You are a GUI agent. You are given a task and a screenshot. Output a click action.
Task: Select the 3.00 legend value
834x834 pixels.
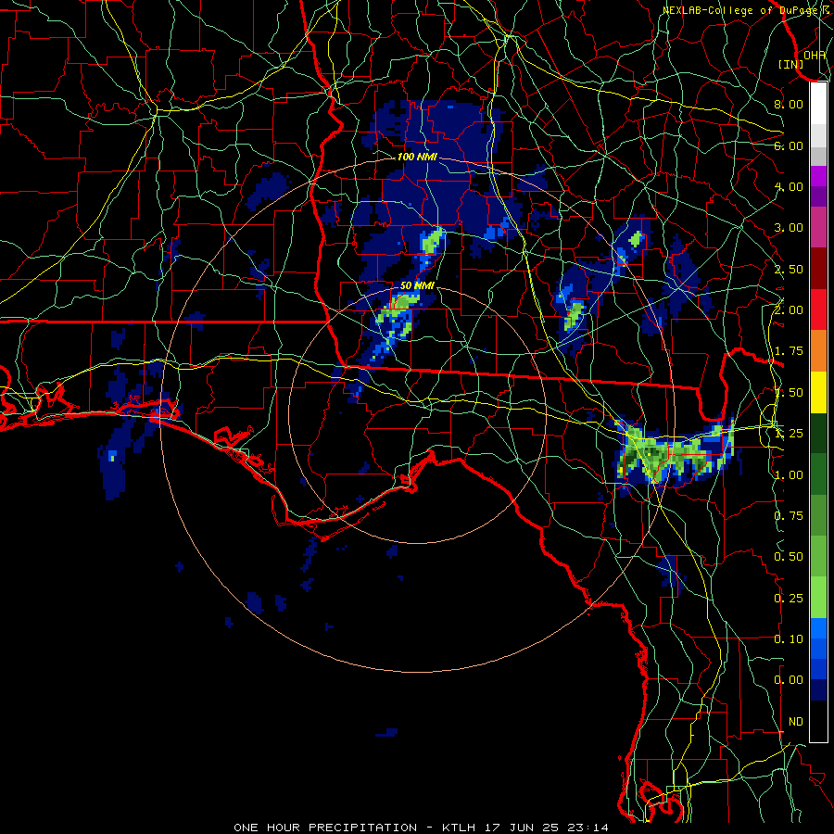click(x=789, y=228)
